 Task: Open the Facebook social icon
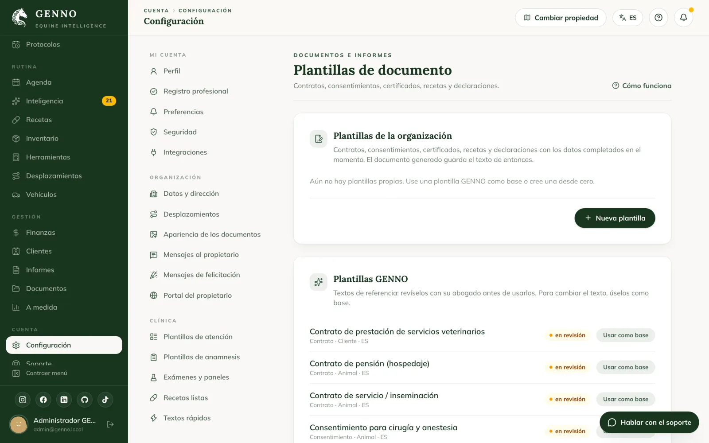coord(43,400)
